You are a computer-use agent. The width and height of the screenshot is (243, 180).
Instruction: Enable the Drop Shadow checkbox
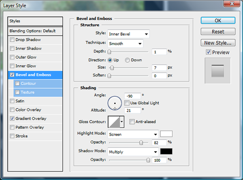coord(13,40)
